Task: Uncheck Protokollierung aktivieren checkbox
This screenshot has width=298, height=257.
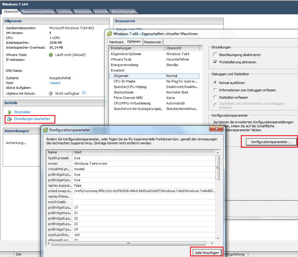Action: (x=215, y=62)
